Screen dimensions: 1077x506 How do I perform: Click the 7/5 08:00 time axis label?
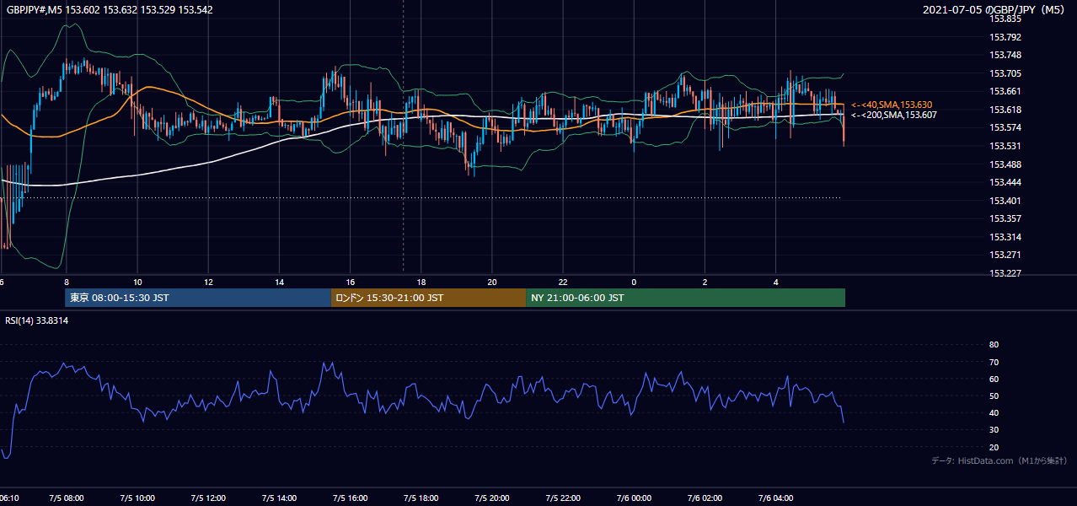coord(67,498)
